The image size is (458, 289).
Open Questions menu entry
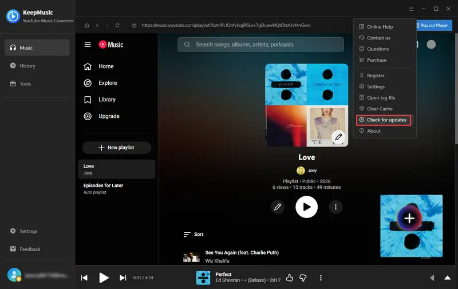(x=385, y=49)
